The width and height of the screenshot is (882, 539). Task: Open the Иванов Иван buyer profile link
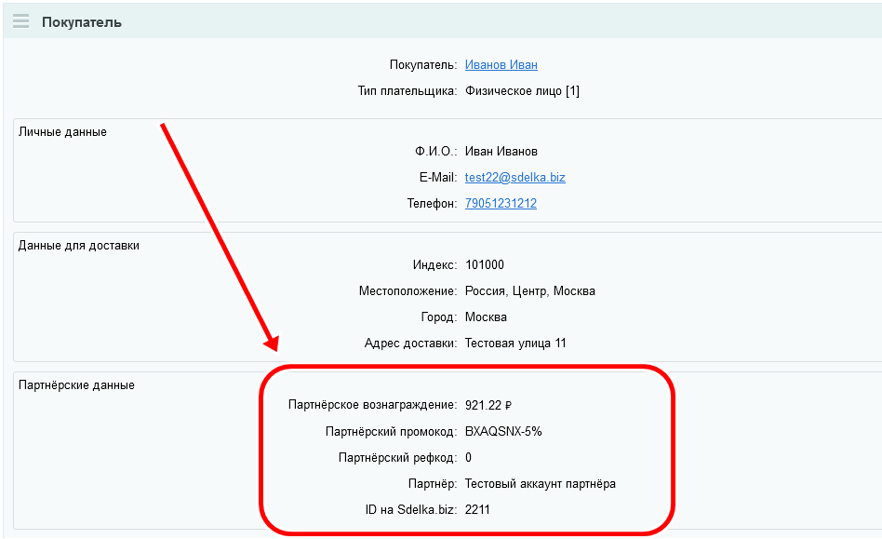tap(500, 65)
